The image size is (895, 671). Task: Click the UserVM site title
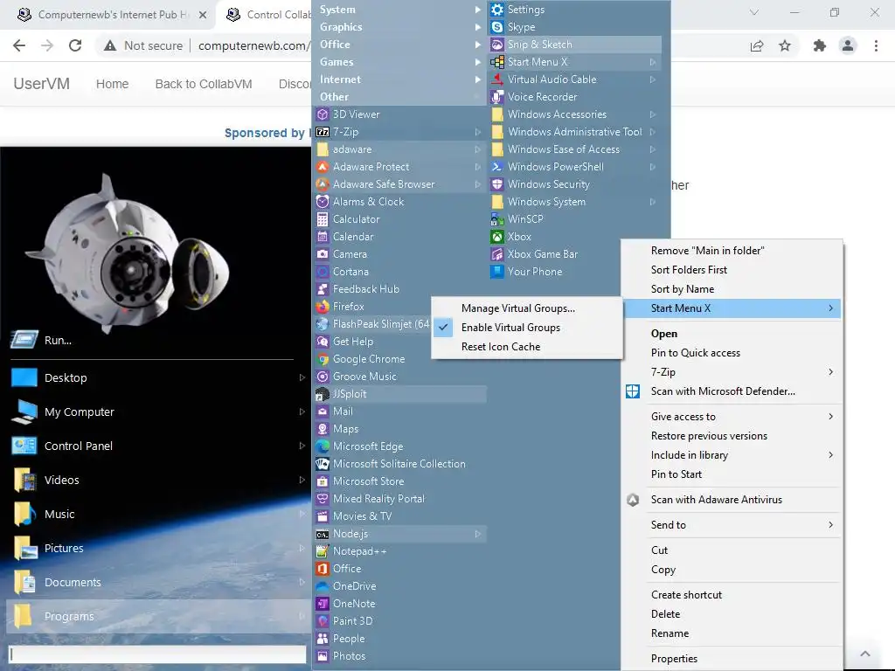click(42, 84)
